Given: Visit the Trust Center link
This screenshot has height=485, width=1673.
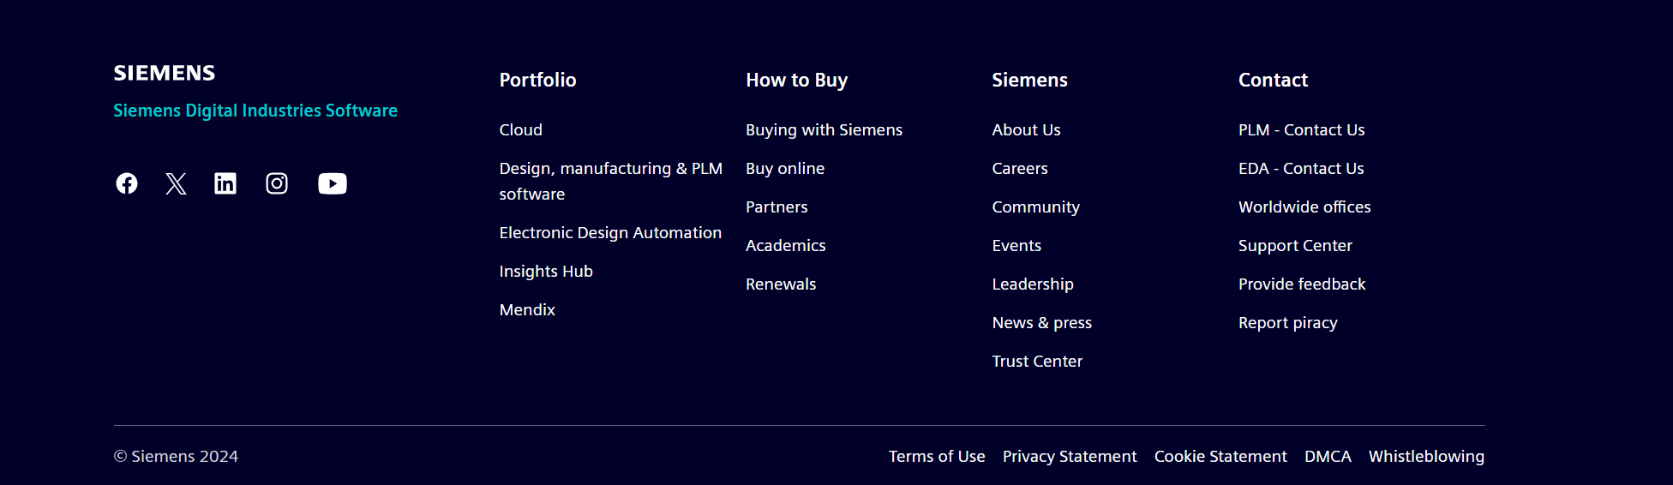Looking at the screenshot, I should coord(1037,361).
